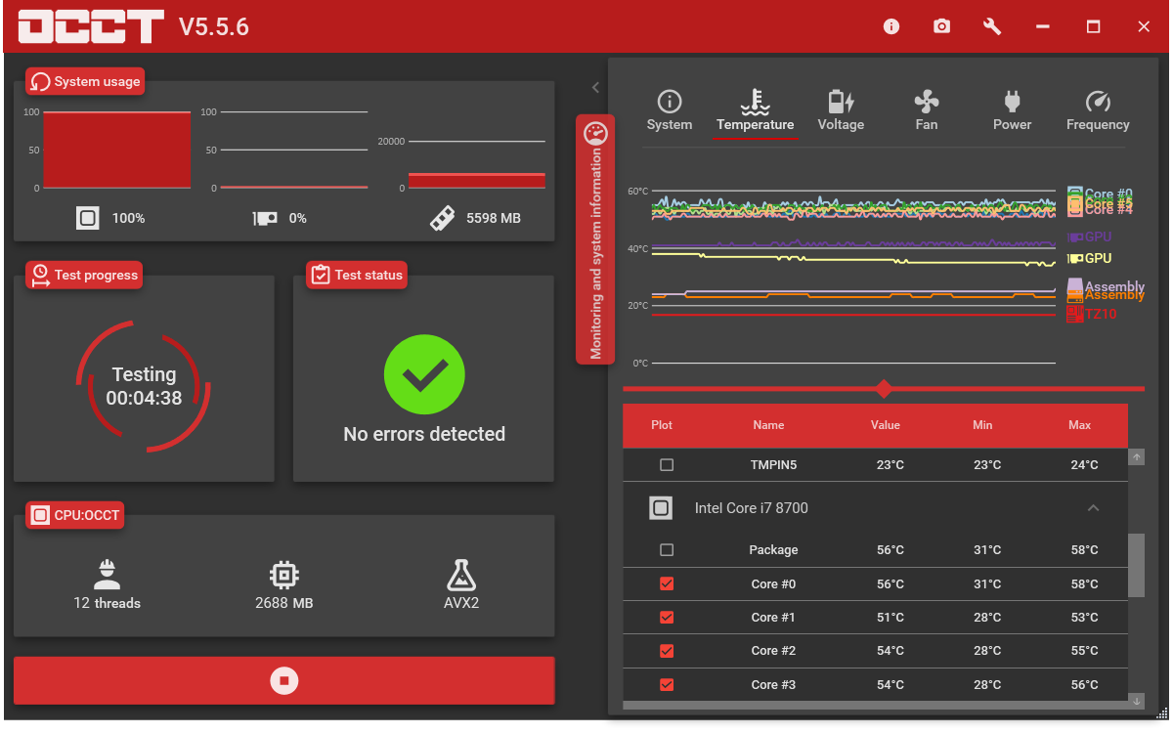Open the Voltage monitoring tab
This screenshot has height=733, width=1173.
click(x=841, y=110)
